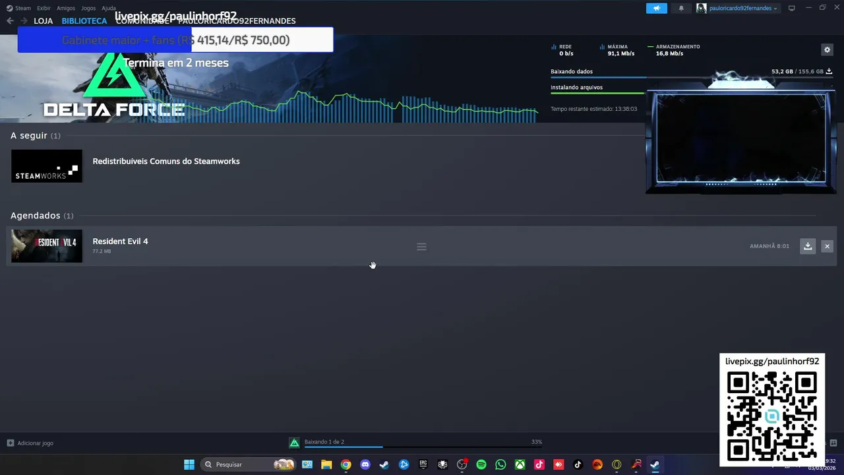
Task: Click the A seguir section header
Action: click(36, 135)
